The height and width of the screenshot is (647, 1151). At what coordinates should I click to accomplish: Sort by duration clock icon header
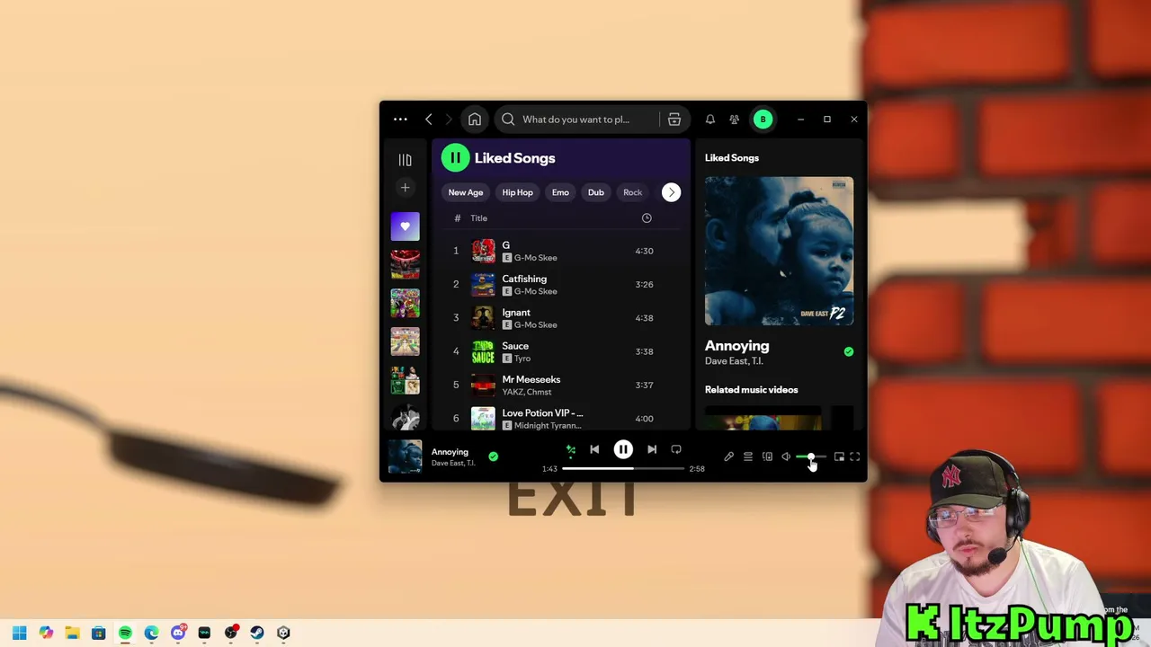pyautogui.click(x=647, y=218)
